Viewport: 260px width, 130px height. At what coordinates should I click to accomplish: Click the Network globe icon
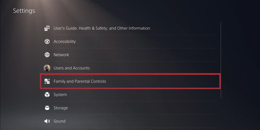click(x=47, y=55)
